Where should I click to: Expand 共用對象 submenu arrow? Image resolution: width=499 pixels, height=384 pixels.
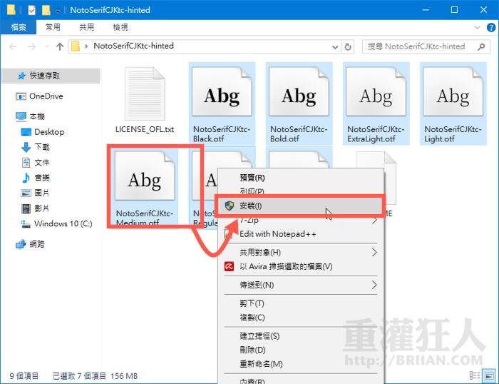click(374, 253)
